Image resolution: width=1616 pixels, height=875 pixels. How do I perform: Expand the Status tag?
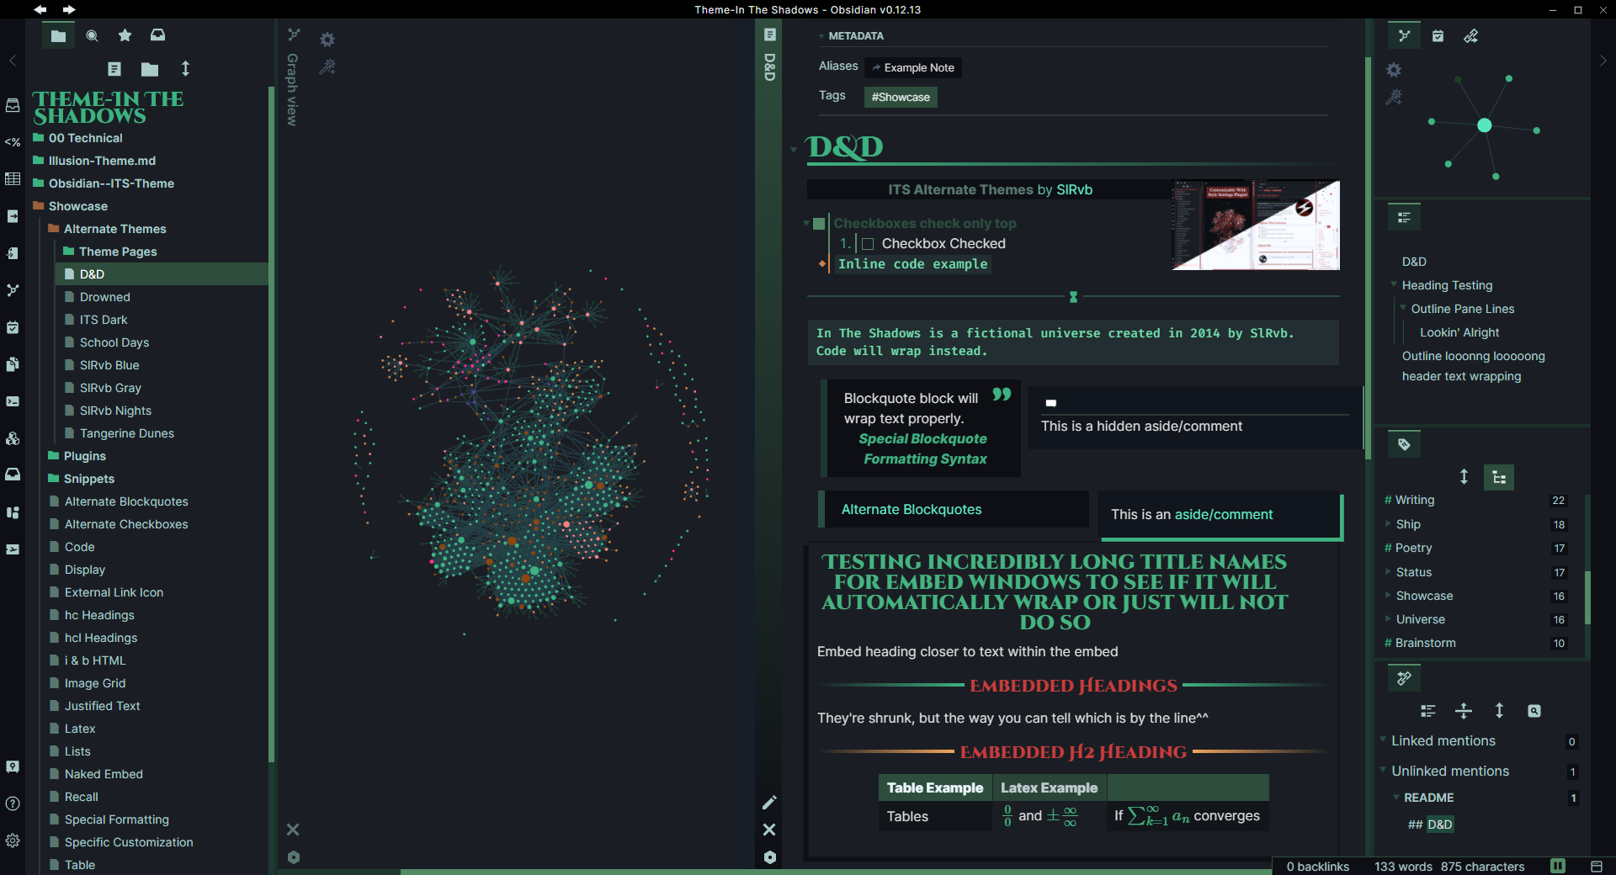click(1388, 571)
